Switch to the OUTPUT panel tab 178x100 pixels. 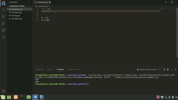50,69
